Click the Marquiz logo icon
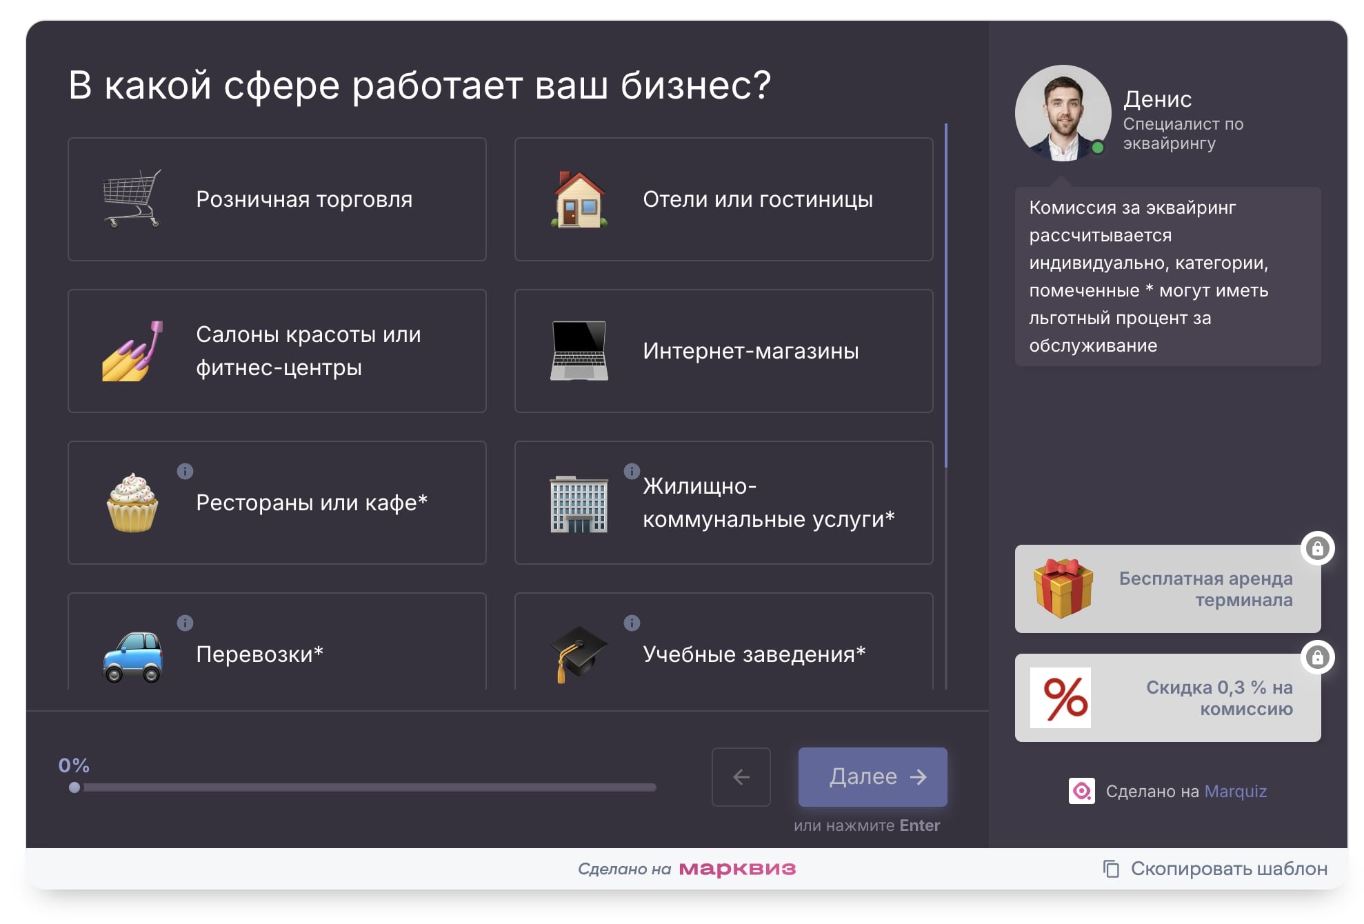1364x924 pixels. click(x=1081, y=792)
